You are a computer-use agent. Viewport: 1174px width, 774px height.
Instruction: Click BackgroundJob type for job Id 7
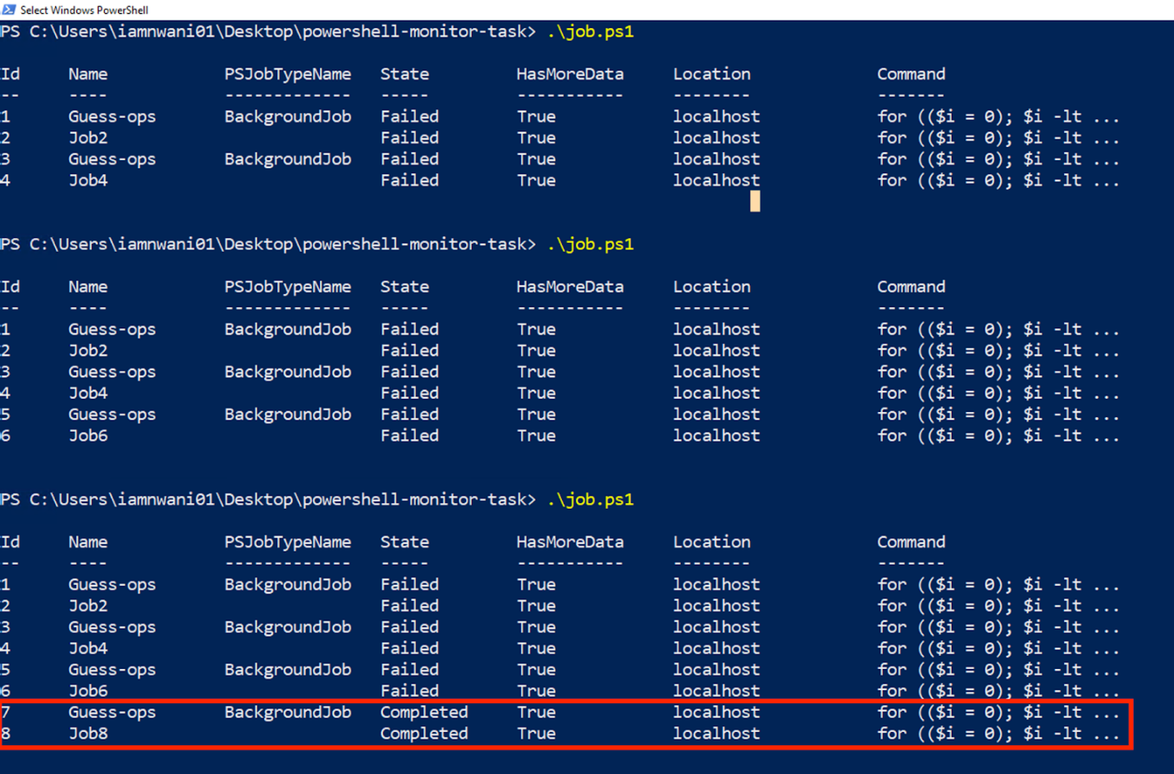pos(287,712)
